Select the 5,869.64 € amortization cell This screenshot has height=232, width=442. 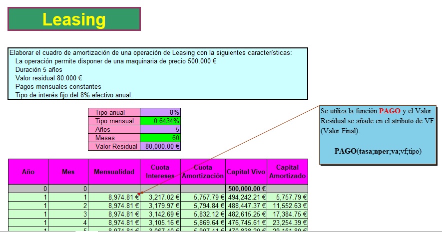(x=203, y=223)
